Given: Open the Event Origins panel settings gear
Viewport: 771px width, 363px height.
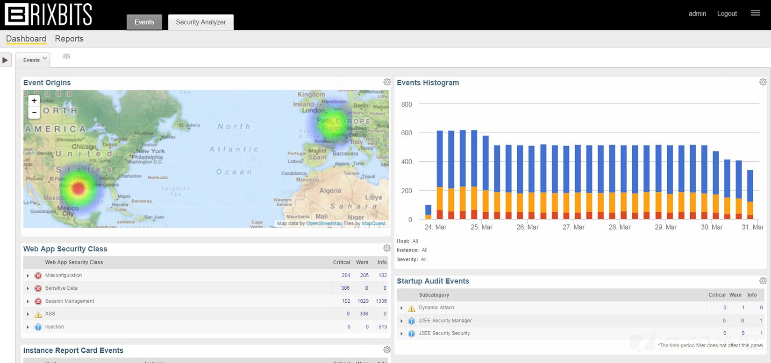Looking at the screenshot, I should tap(387, 82).
